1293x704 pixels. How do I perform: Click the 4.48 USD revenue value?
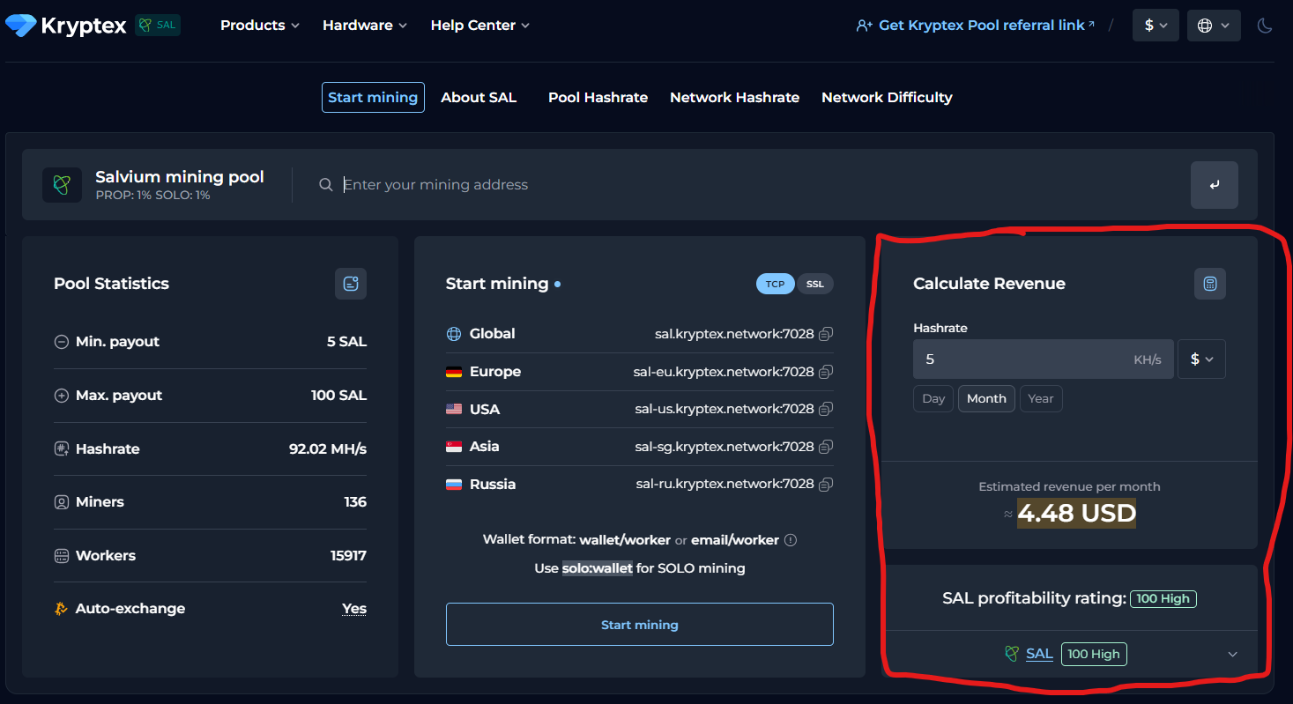coord(1076,513)
